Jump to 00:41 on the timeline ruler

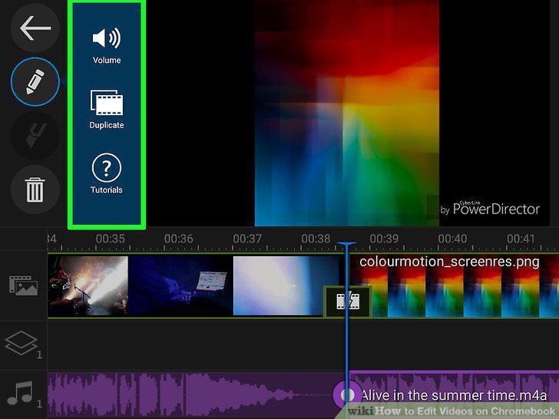click(521, 239)
